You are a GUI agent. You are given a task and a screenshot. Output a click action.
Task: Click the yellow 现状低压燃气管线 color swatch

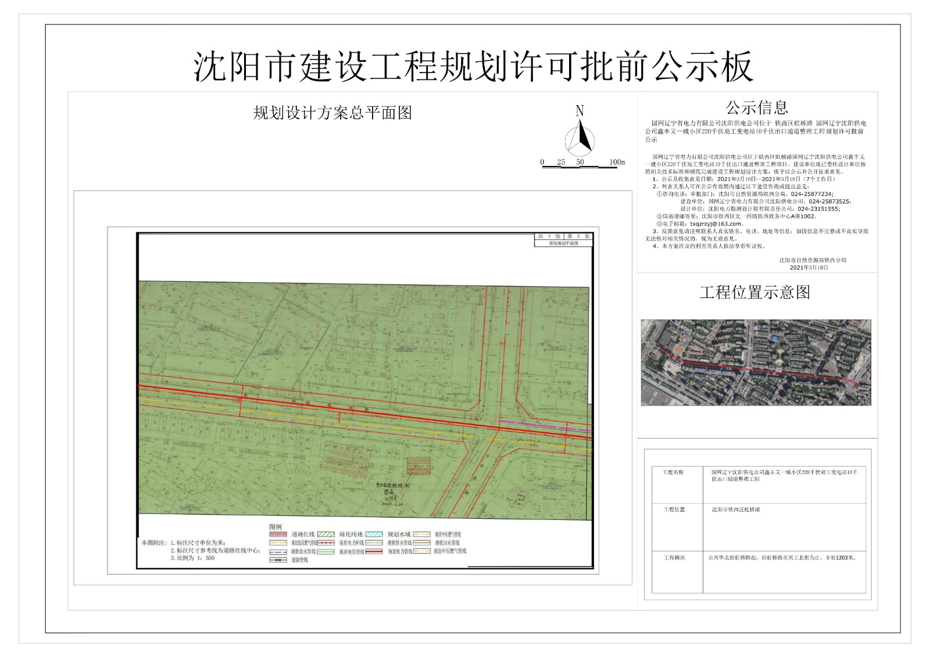pos(277,543)
